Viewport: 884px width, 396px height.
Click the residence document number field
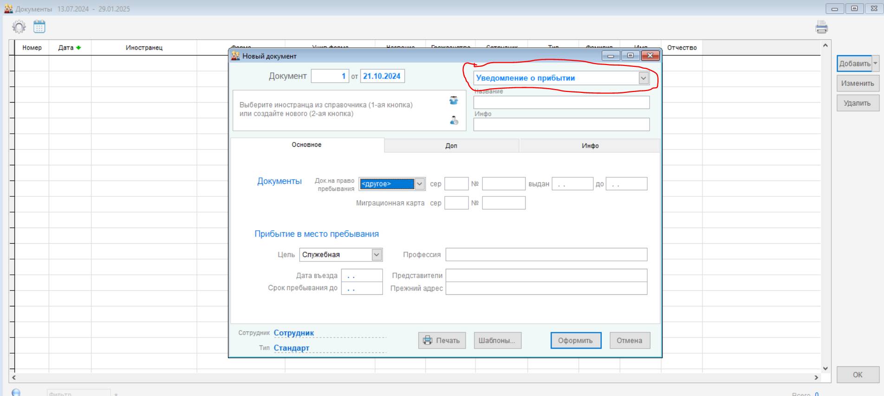pyautogui.click(x=504, y=184)
